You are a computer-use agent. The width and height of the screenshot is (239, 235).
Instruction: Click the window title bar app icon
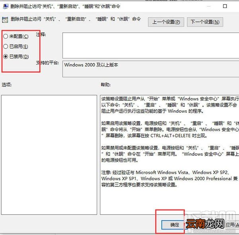pyautogui.click(x=6, y=6)
